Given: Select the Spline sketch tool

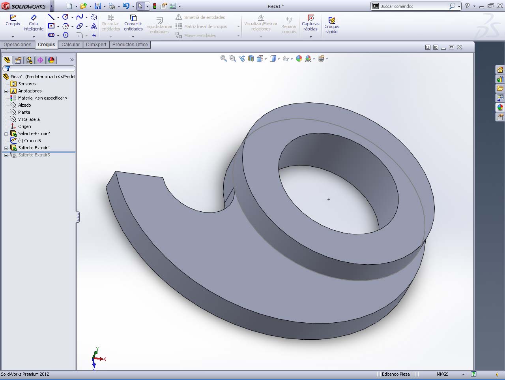Looking at the screenshot, I should click(x=80, y=17).
